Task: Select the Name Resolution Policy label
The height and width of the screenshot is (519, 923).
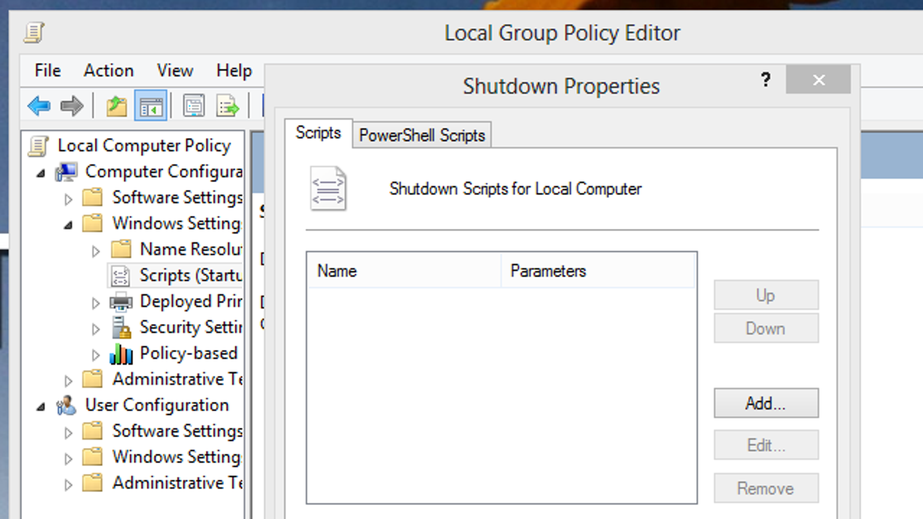Action: [x=190, y=250]
